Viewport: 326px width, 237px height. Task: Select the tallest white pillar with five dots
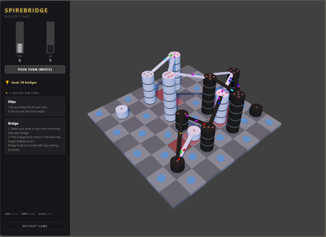175,71
